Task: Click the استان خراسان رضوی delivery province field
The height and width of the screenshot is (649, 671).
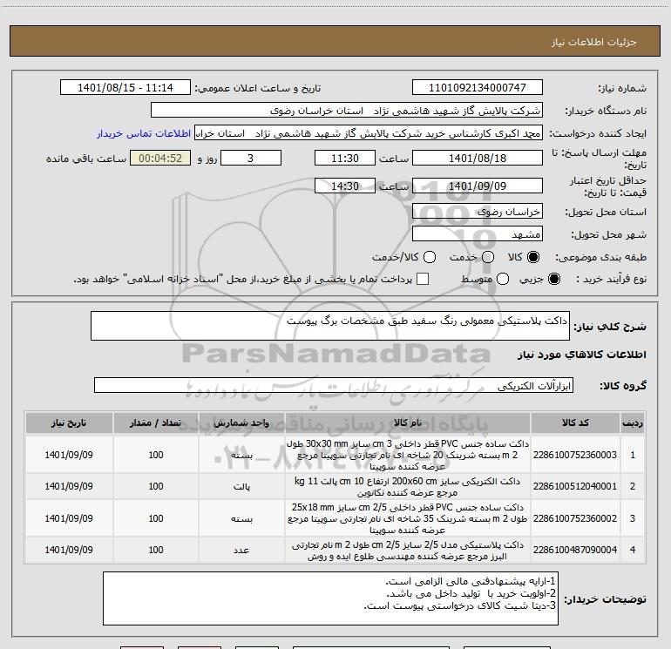Action: pyautogui.click(x=477, y=211)
